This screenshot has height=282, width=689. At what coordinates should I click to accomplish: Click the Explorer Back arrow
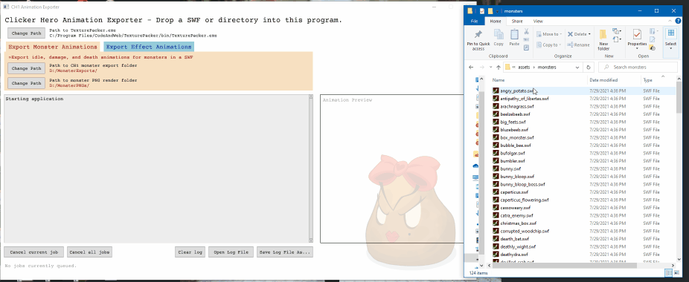pyautogui.click(x=471, y=68)
